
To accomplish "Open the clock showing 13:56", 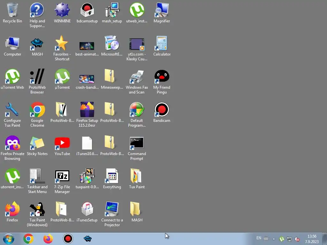I will (312, 239).
